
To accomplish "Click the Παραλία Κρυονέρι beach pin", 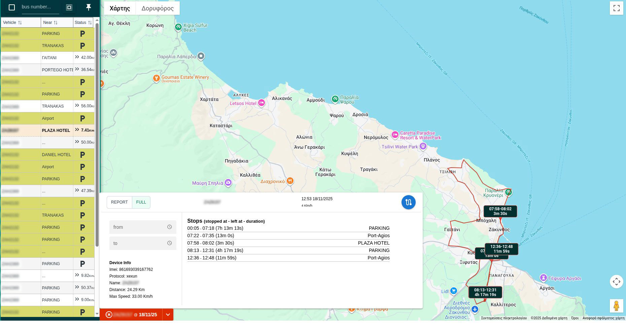I will pos(508,192).
